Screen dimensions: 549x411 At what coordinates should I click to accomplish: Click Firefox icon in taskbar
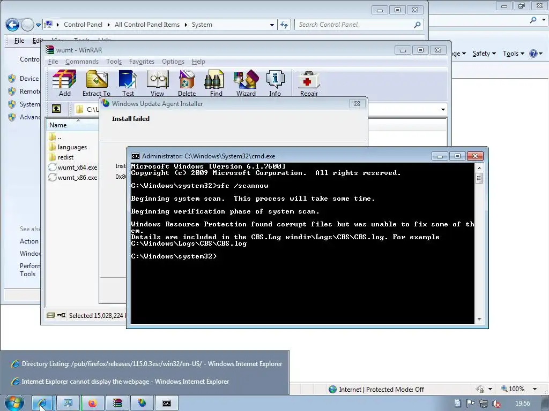tap(92, 404)
